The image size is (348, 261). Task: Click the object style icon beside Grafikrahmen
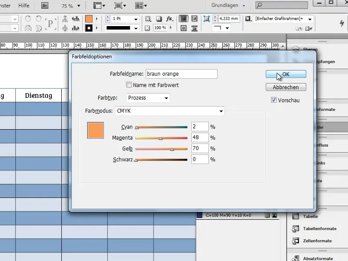(x=248, y=19)
